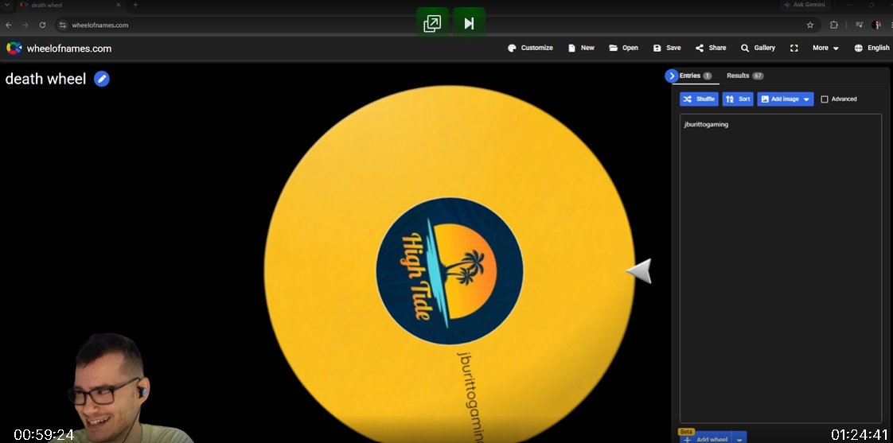
Task: Go back in the browser
Action: click(8, 25)
